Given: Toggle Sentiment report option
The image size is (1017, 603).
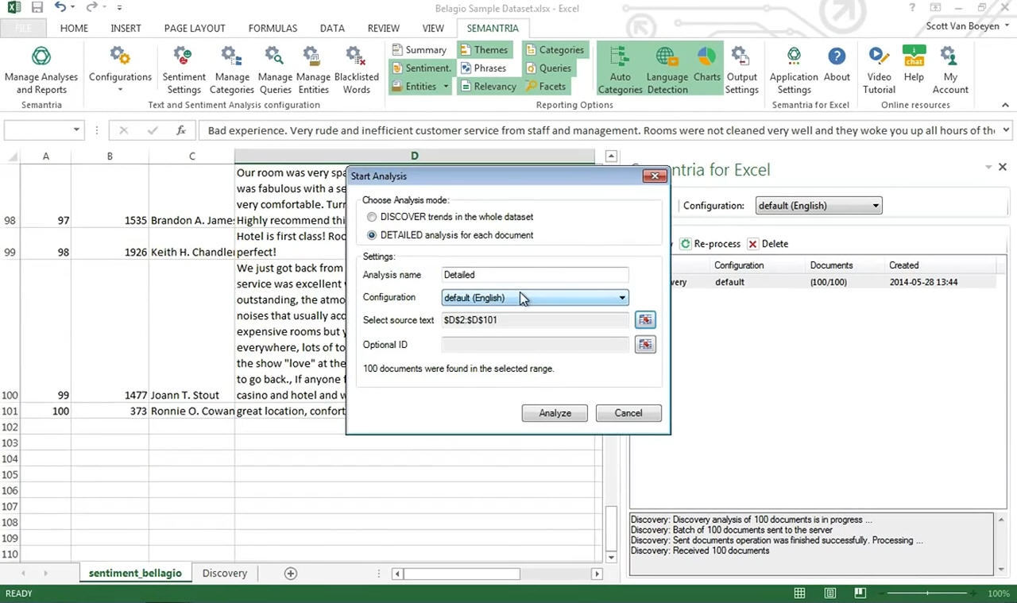Looking at the screenshot, I should (421, 68).
